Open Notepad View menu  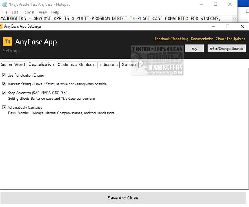coord(43,12)
